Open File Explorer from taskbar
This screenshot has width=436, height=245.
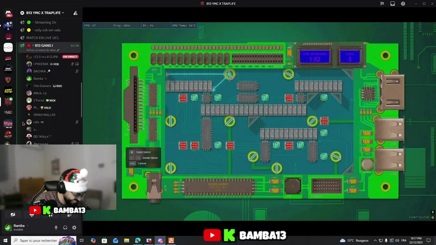(x=126, y=241)
